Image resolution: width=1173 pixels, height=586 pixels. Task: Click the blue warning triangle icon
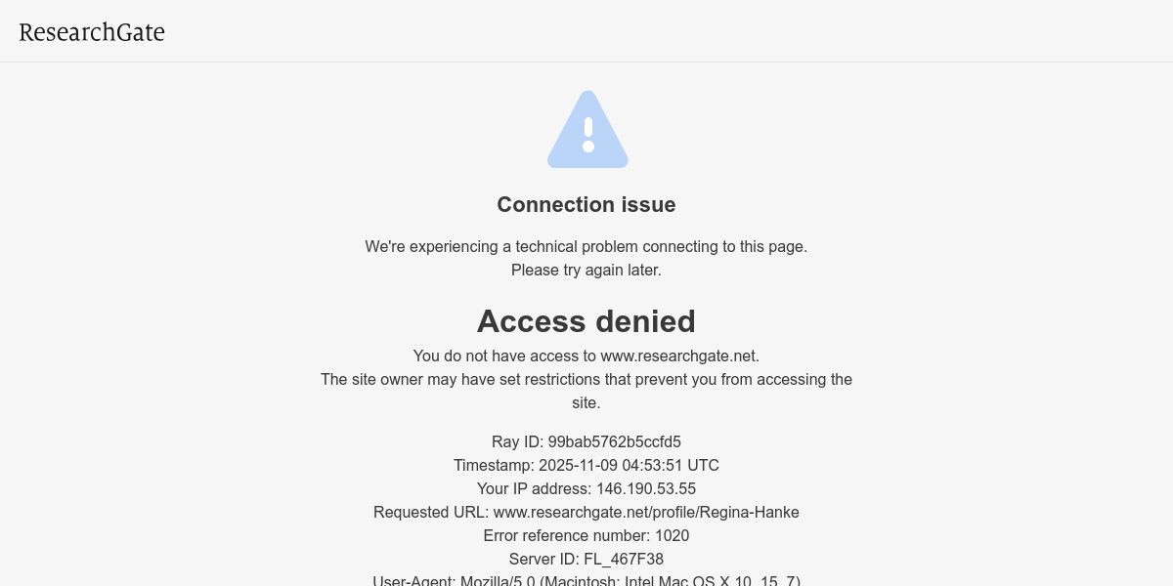[587, 129]
